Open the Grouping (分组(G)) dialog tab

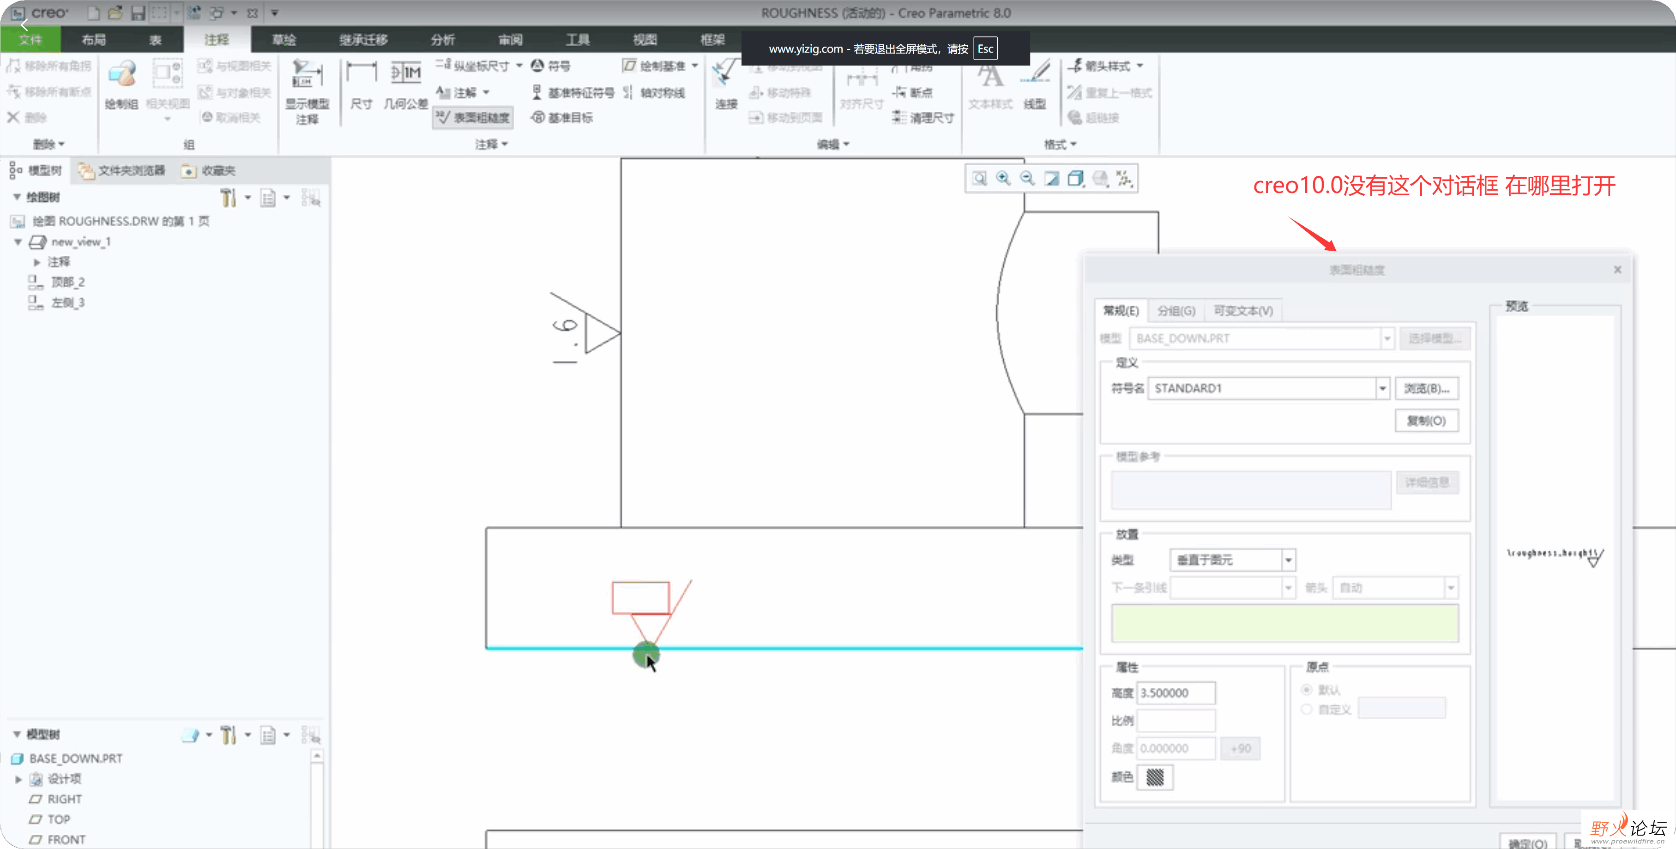[1176, 311]
